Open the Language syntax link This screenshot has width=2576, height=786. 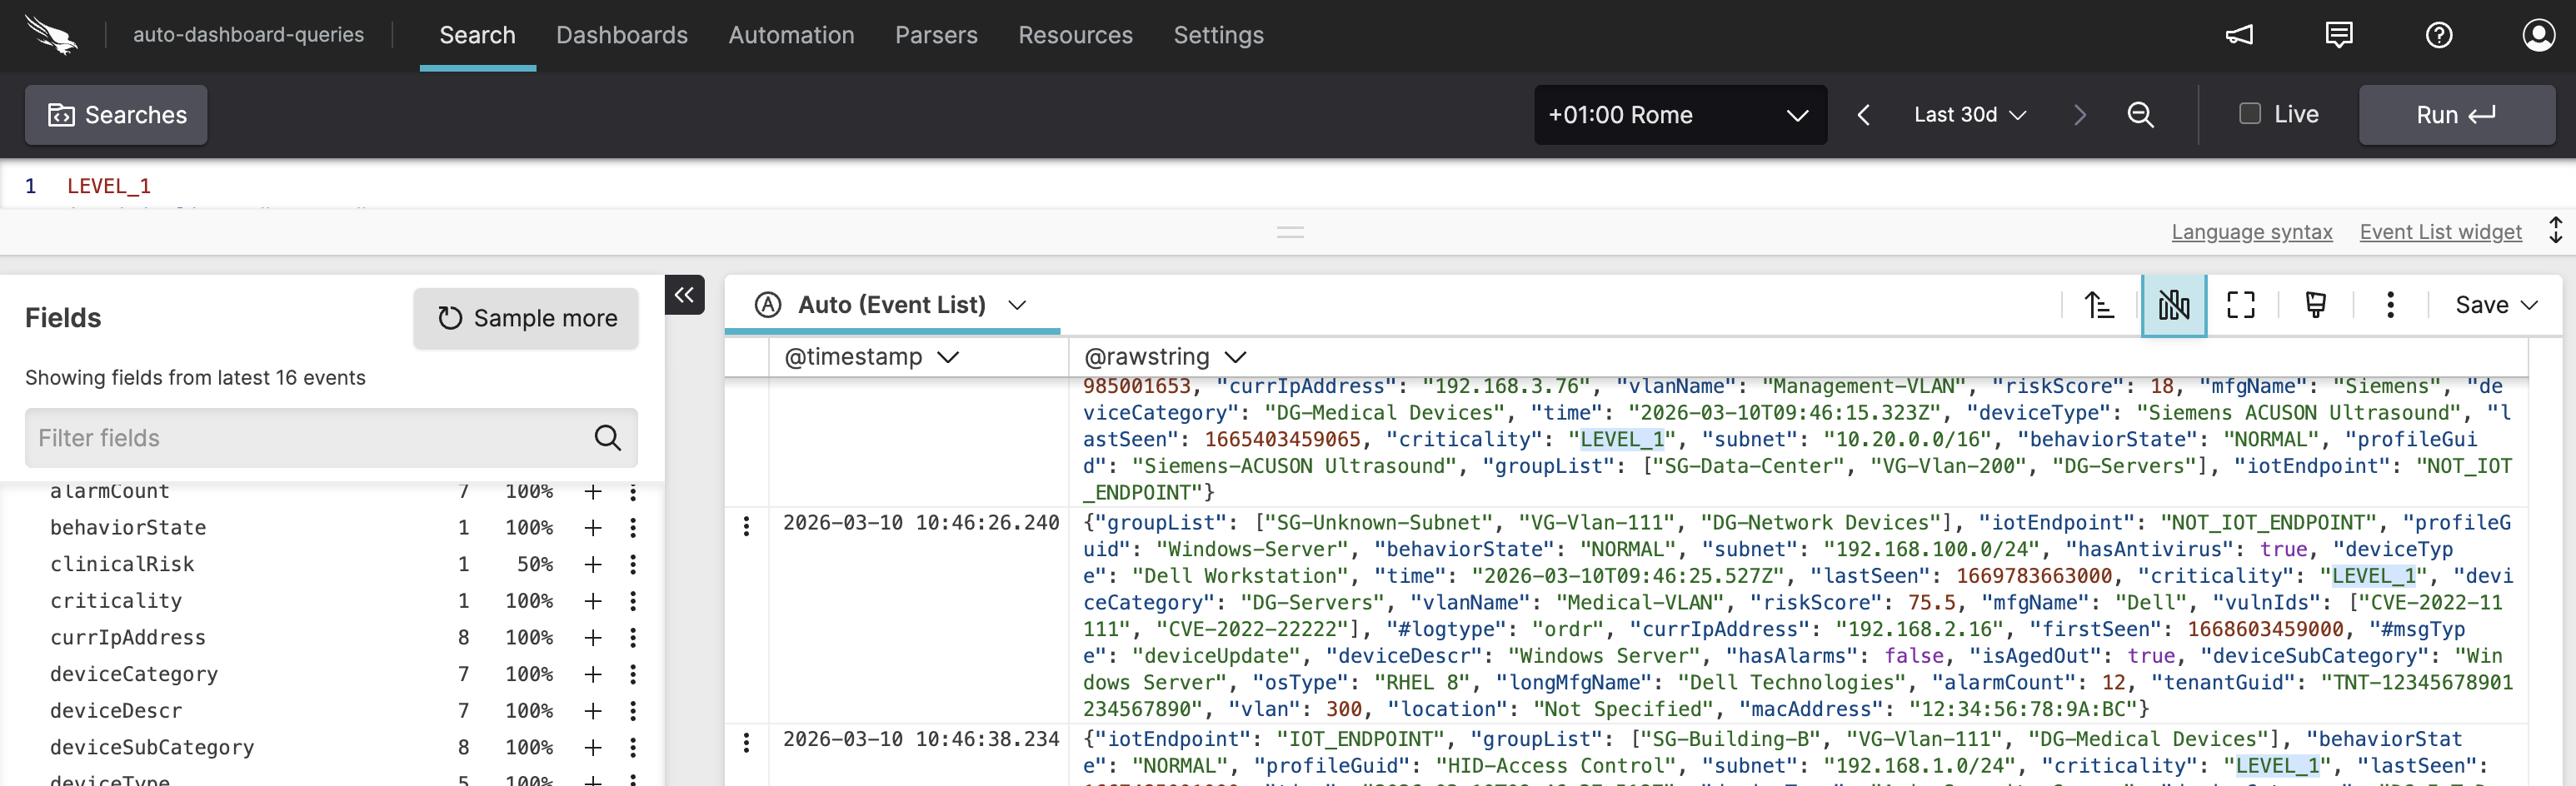tap(2251, 232)
